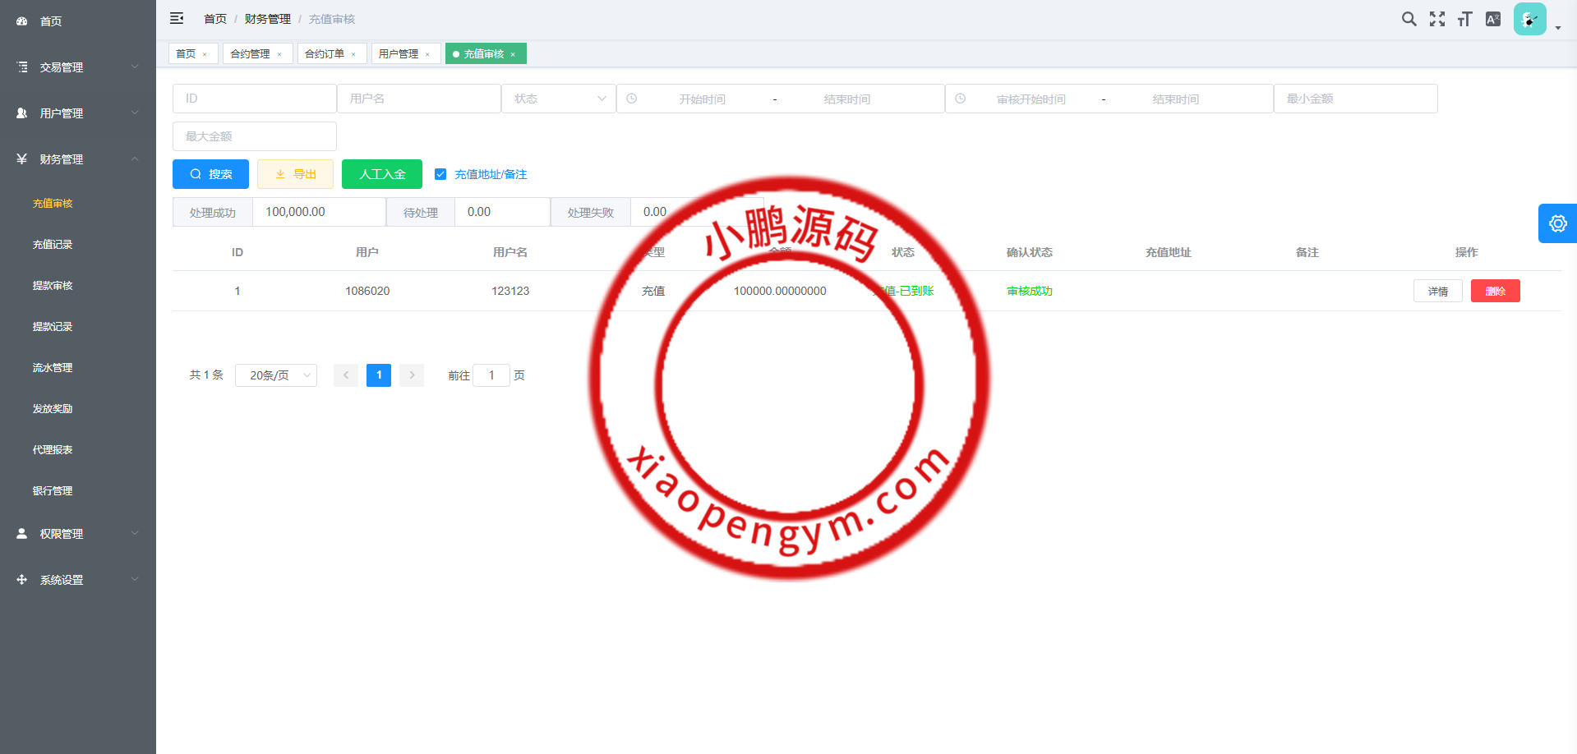1577x754 pixels.
Task: Open the blue settings gear panel
Action: [x=1557, y=223]
